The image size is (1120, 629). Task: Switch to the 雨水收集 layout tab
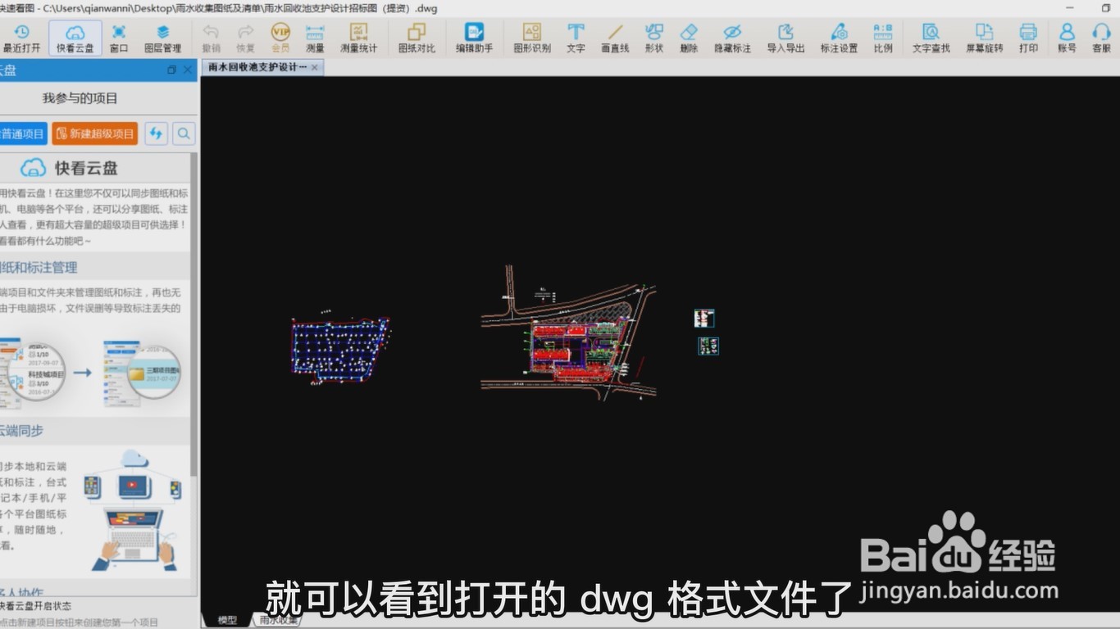click(x=279, y=620)
